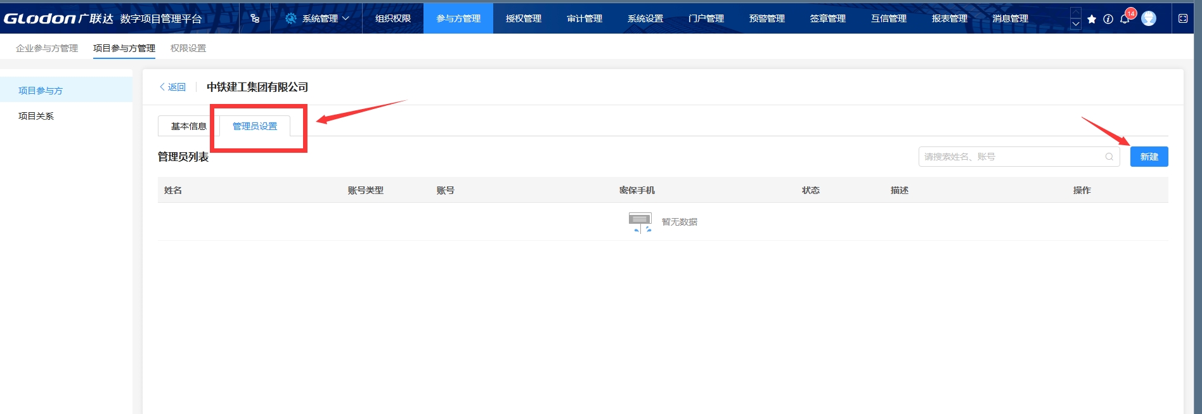
Task: Open the organization tree icon in header
Action: (255, 18)
